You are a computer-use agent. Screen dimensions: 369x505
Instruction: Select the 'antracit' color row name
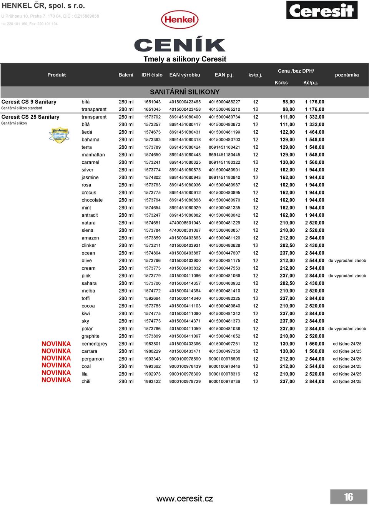pyautogui.click(x=90, y=215)
